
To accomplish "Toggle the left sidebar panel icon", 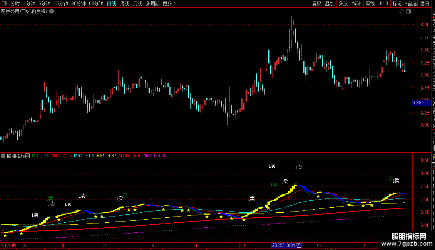I will [x=4, y=3].
